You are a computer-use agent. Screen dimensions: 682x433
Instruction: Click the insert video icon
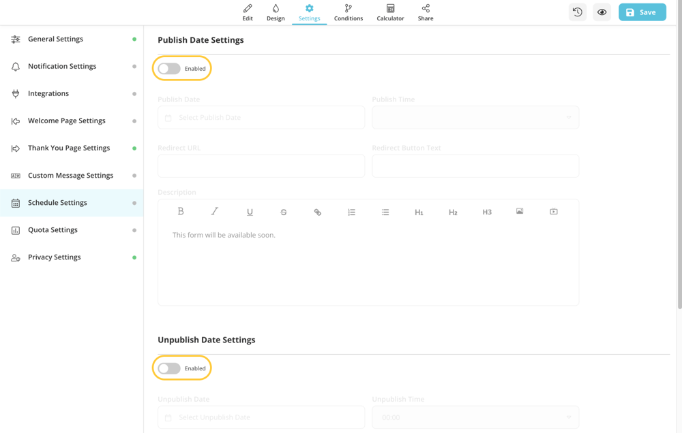click(x=554, y=212)
